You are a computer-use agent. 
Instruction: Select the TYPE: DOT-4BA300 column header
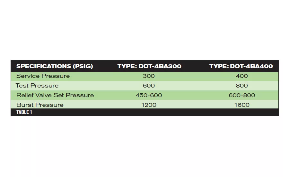point(149,66)
